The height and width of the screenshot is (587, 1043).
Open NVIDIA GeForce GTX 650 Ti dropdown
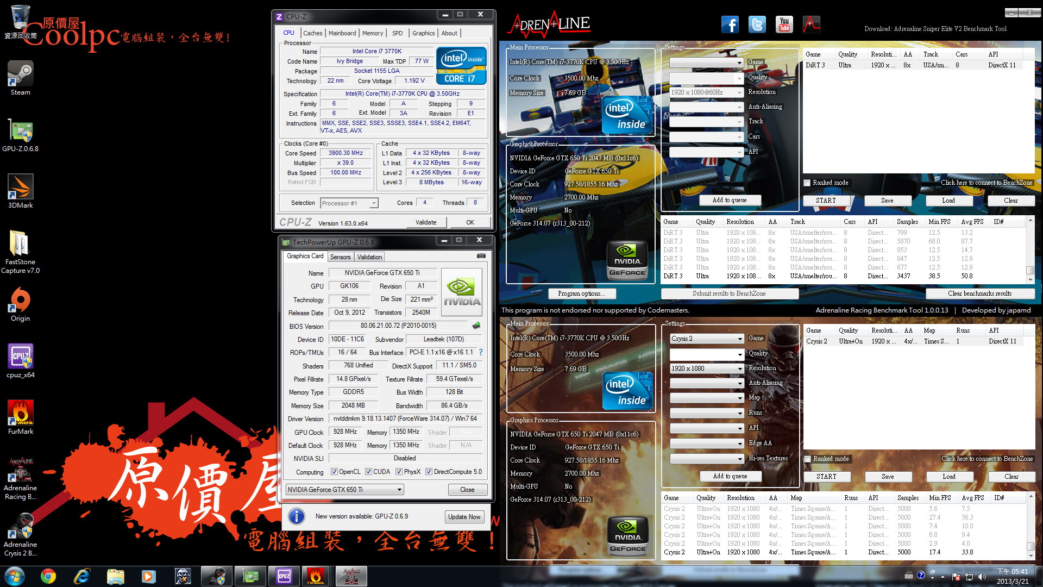pyautogui.click(x=399, y=490)
